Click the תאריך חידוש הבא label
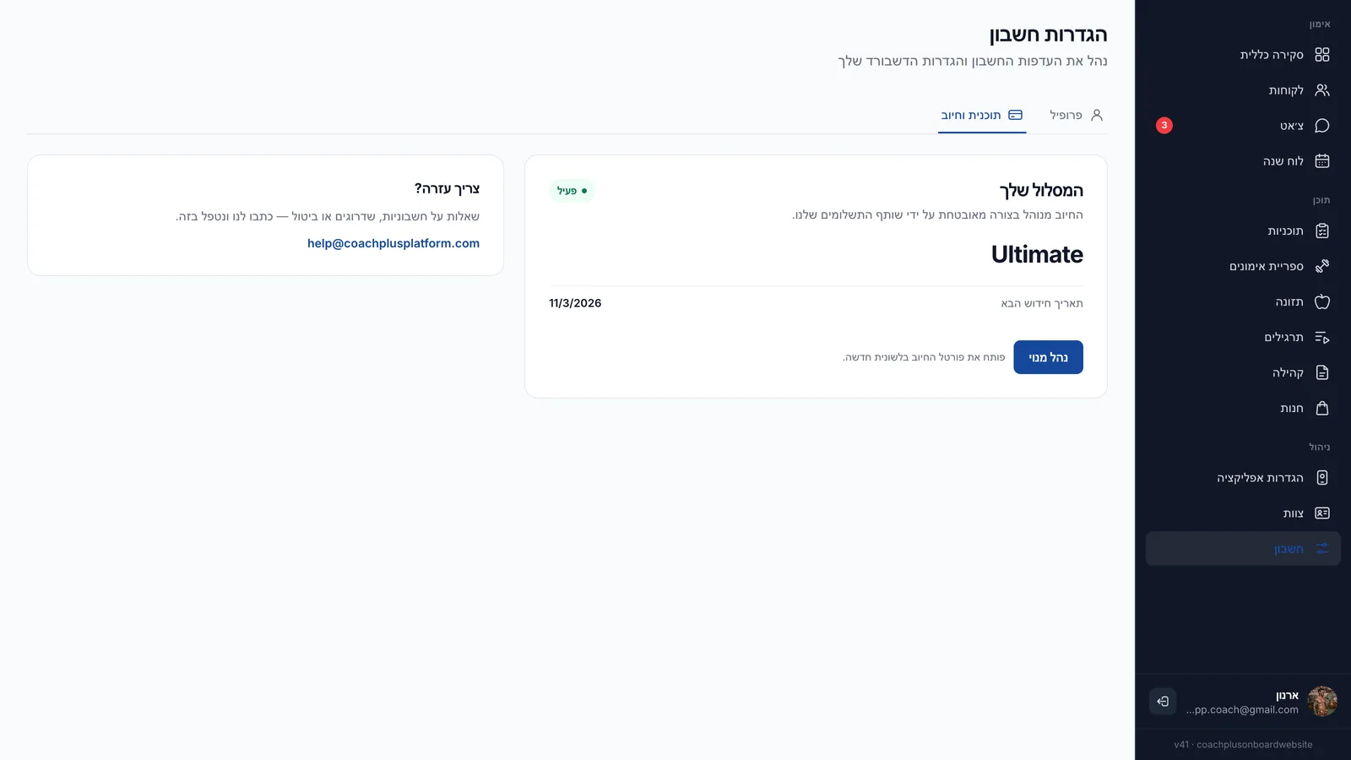Viewport: 1351px width, 760px height. point(1042,303)
